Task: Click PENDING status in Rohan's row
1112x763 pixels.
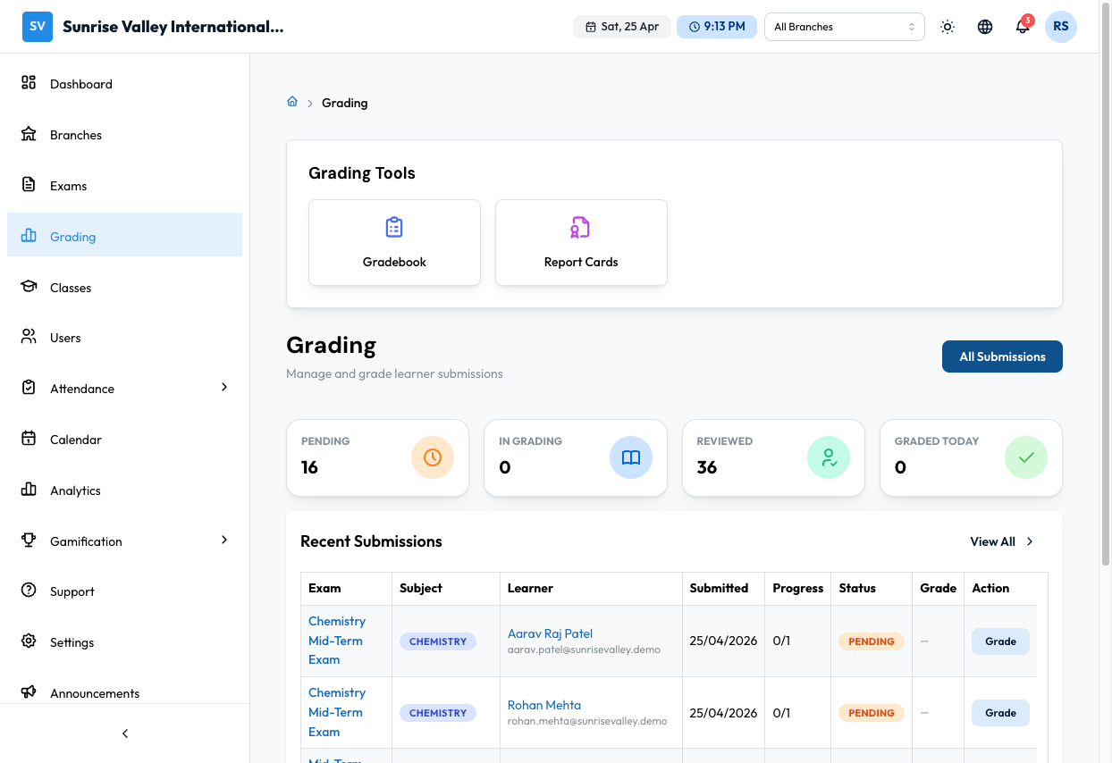Action: pyautogui.click(x=872, y=713)
